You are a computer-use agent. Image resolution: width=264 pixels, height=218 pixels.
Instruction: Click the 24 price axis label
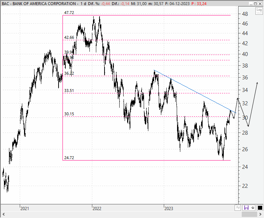click(x=245, y=167)
